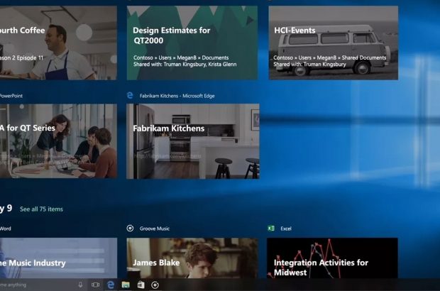Open the Fourth Coffee activity card
This screenshot has height=291, width=440.
point(58,43)
